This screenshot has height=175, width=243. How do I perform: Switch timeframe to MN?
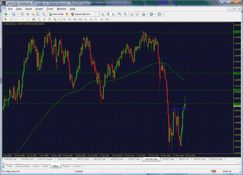107,19
